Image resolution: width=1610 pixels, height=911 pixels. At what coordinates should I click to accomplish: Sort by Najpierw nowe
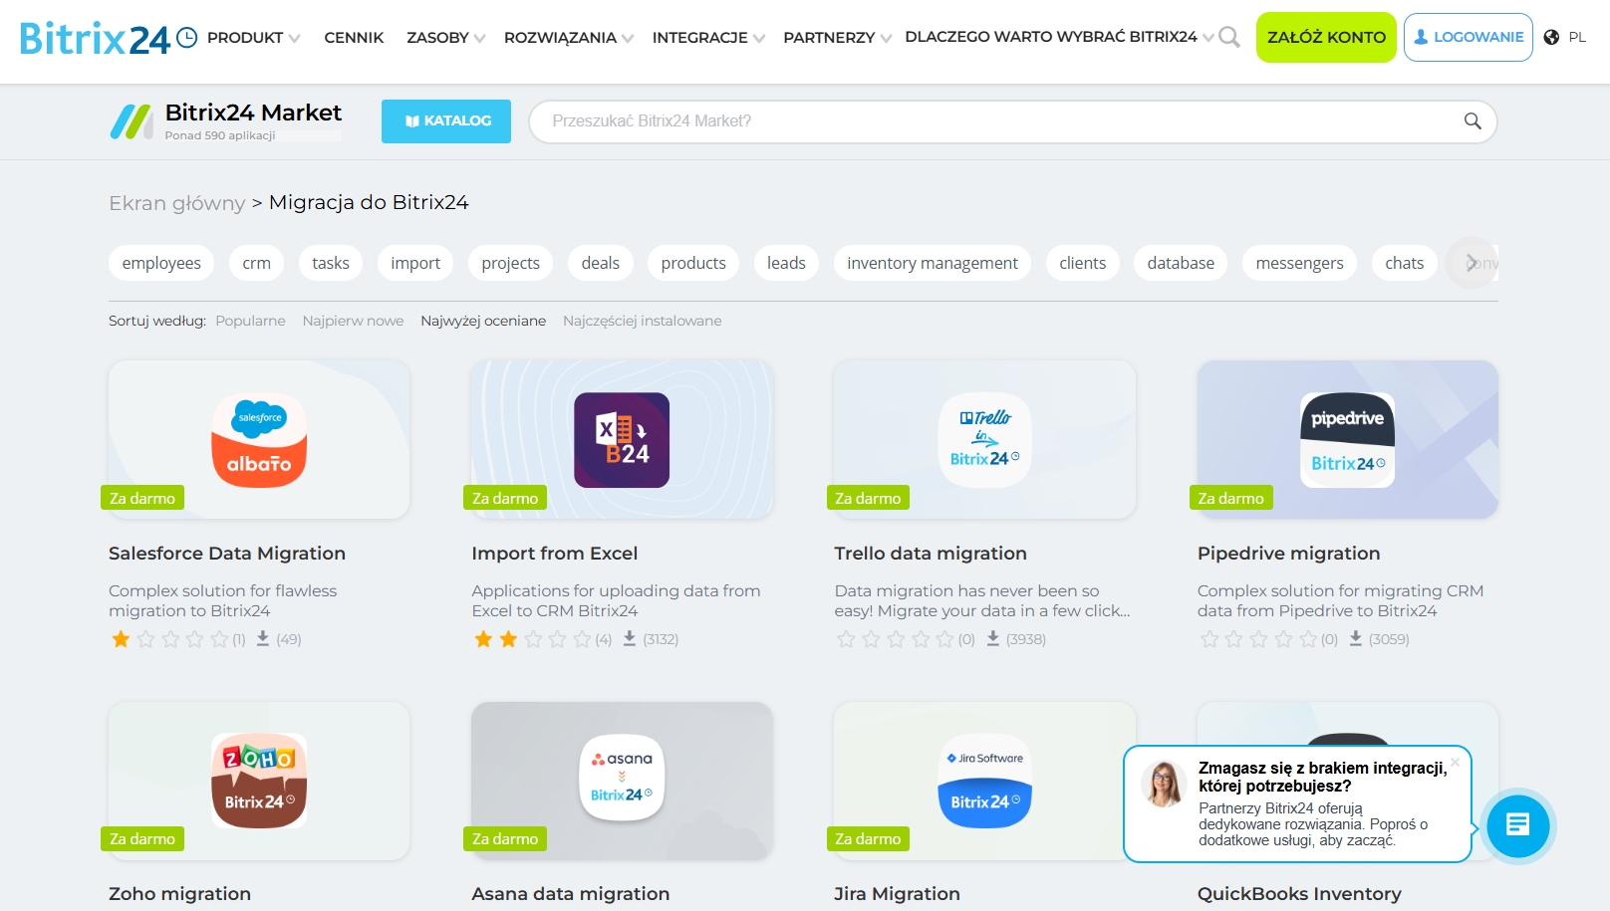click(353, 321)
